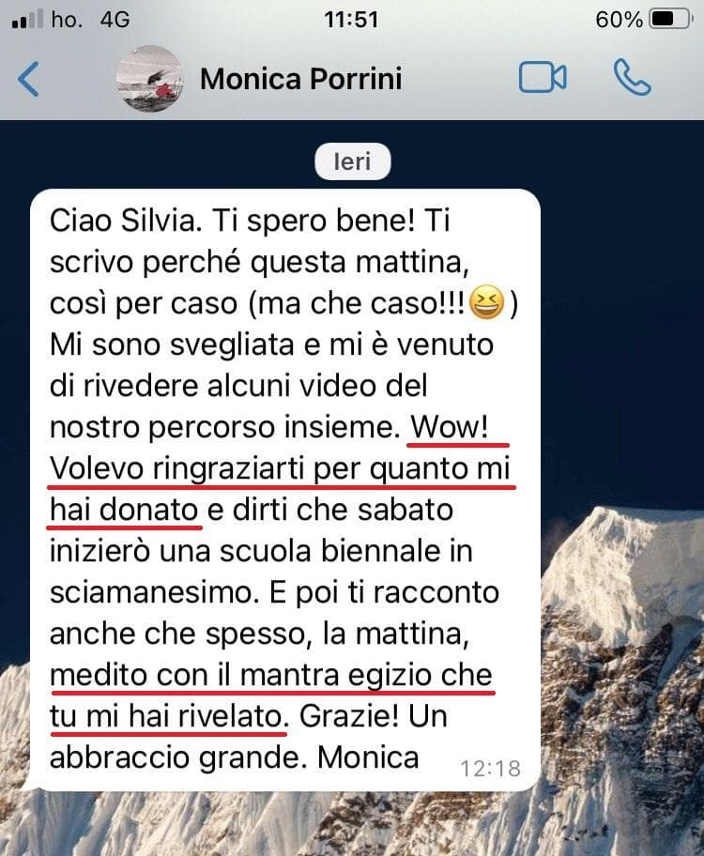Click the Ciao Silvia greeting text
Viewport: 704px width, 856px height.
[122, 222]
